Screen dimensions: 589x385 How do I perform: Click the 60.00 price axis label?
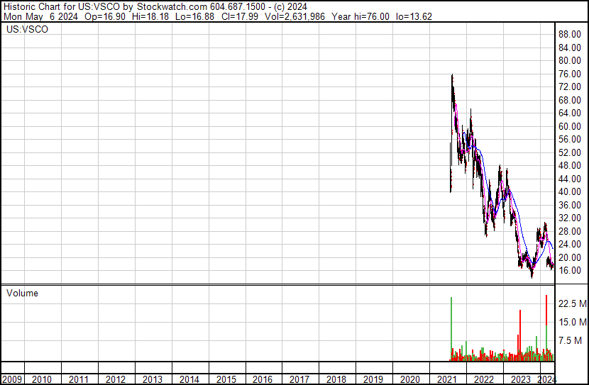click(570, 126)
